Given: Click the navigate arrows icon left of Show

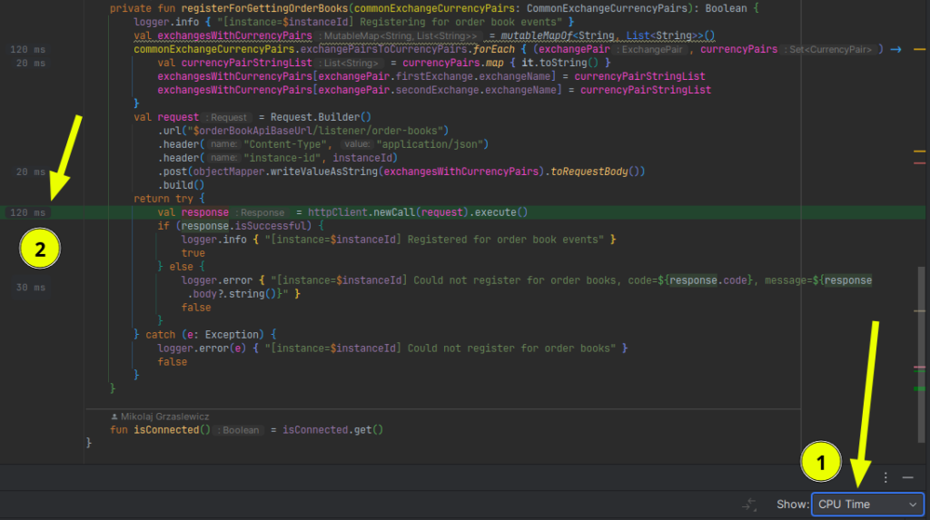Looking at the screenshot, I should click(749, 505).
